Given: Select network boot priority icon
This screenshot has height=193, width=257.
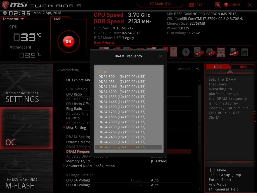Looking at the screenshot, I should pos(245,52).
